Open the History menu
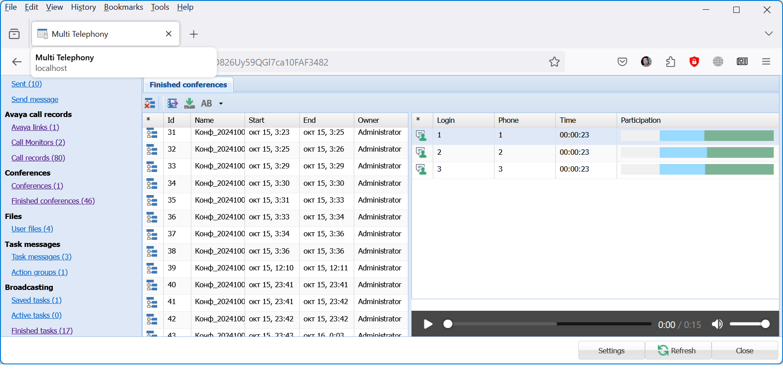This screenshot has height=383, width=783. (83, 7)
